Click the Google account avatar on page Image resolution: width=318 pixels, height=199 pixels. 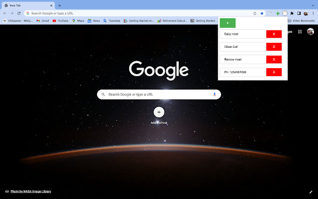coord(310,32)
